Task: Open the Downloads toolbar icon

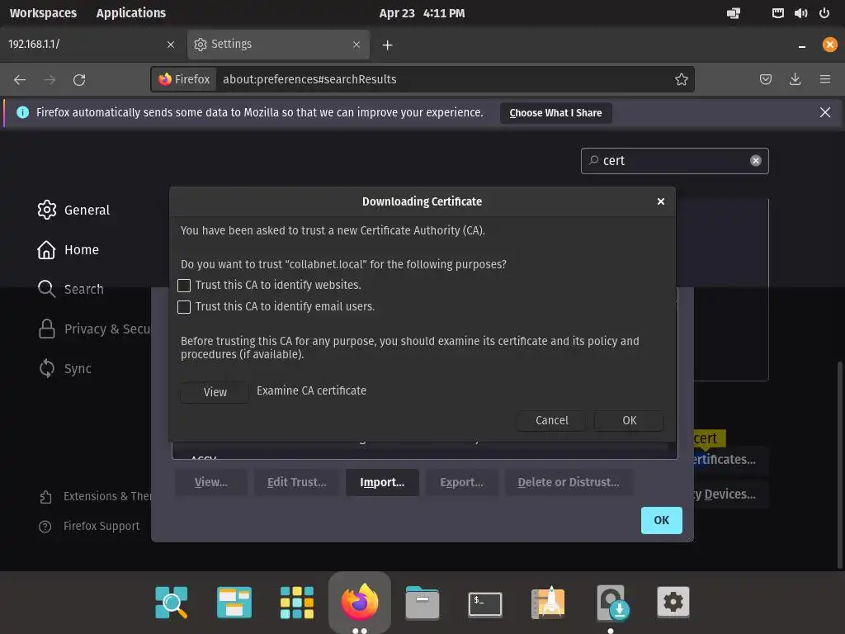Action: 795,80
